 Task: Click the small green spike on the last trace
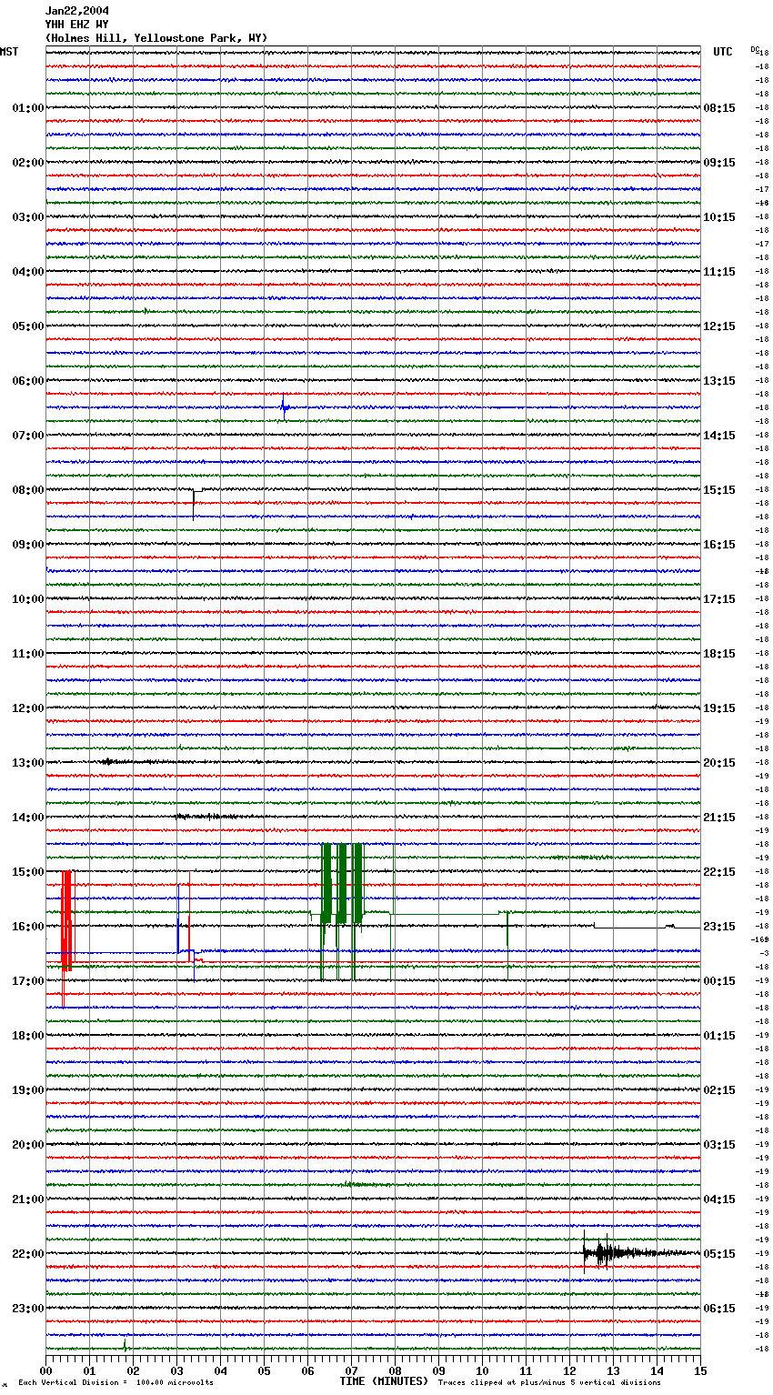point(125,1345)
